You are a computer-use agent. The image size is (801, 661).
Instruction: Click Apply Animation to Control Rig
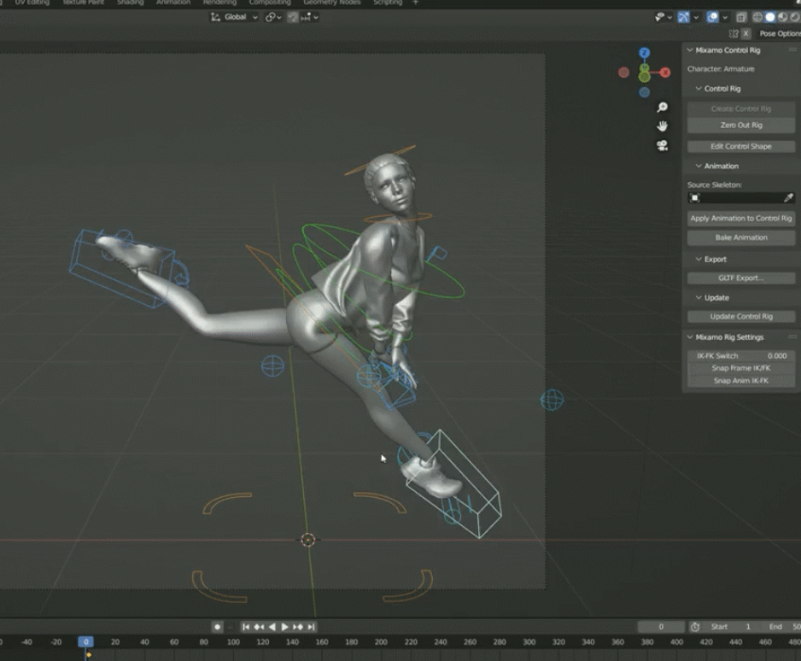click(740, 219)
